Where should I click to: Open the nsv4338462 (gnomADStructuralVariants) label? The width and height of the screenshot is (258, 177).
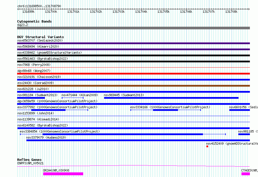pos(50,53)
